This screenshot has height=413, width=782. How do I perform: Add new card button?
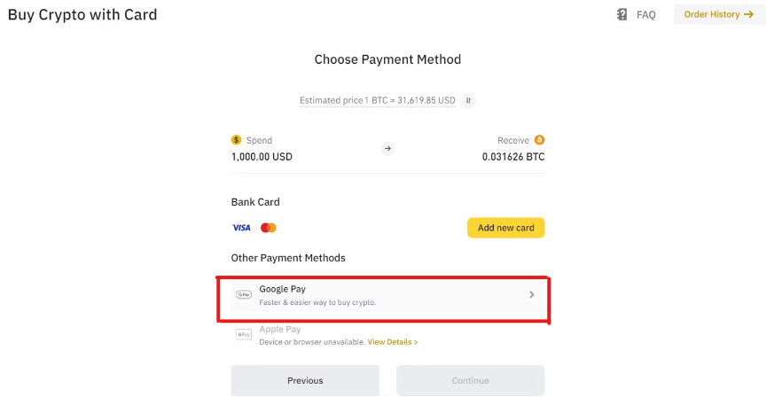[x=505, y=228]
